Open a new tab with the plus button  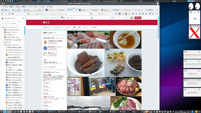click(x=157, y=10)
